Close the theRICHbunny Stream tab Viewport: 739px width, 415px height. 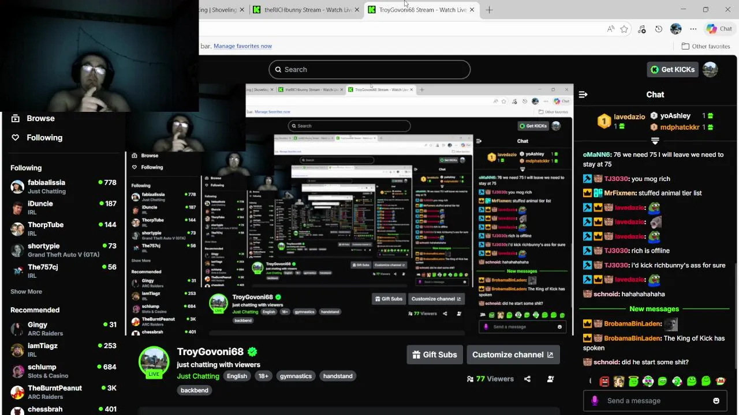click(x=357, y=10)
